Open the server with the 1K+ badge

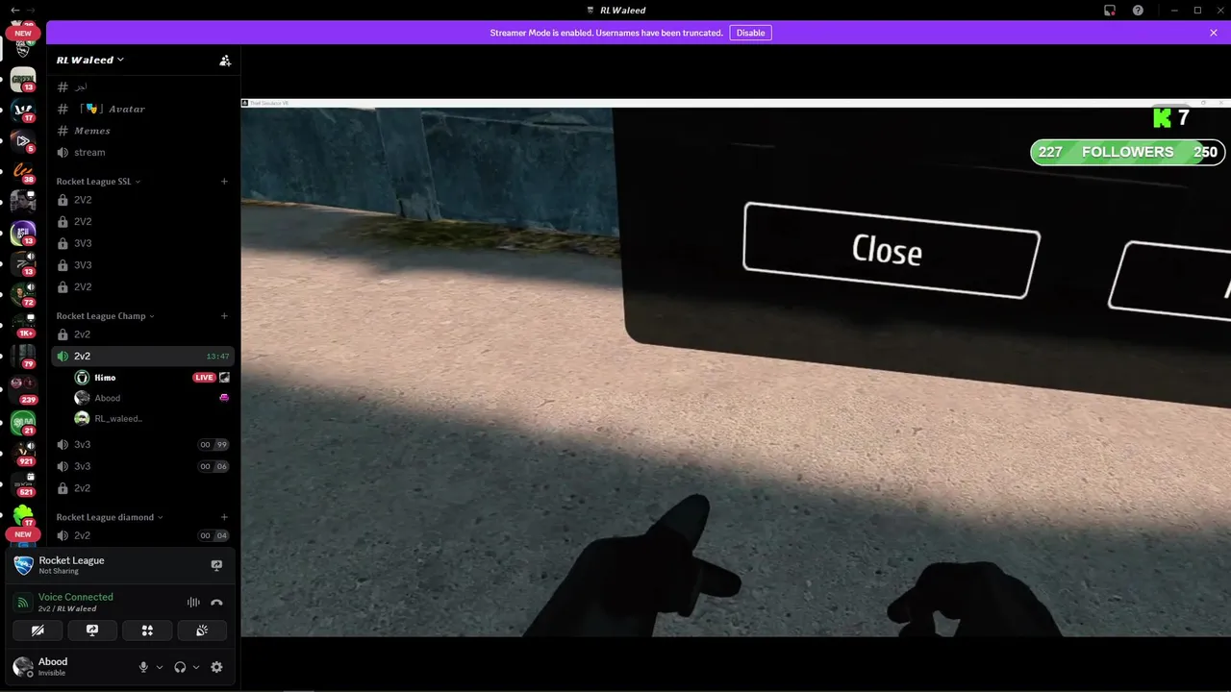[23, 324]
